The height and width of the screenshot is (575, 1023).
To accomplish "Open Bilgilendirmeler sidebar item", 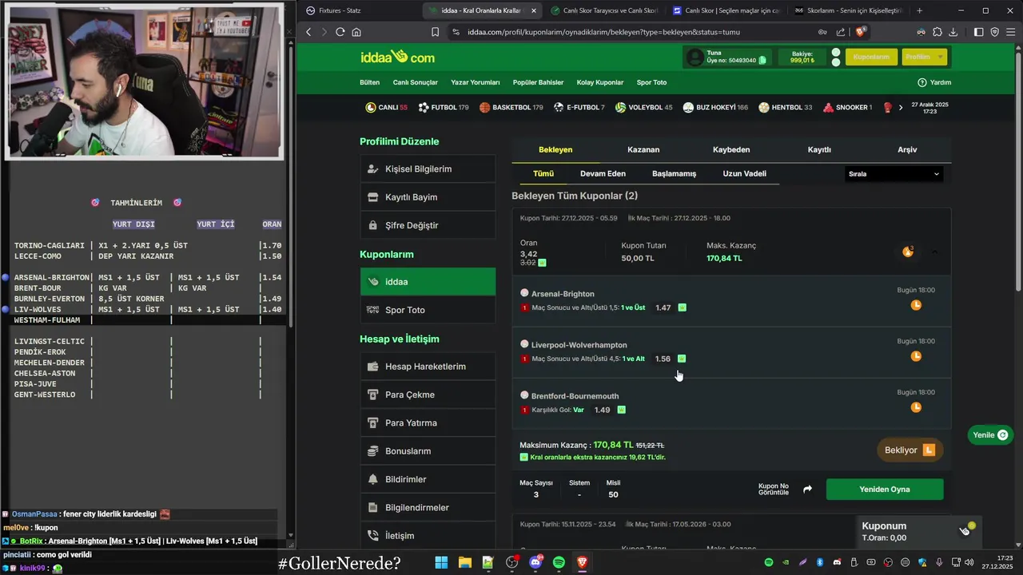I will tap(428, 508).
